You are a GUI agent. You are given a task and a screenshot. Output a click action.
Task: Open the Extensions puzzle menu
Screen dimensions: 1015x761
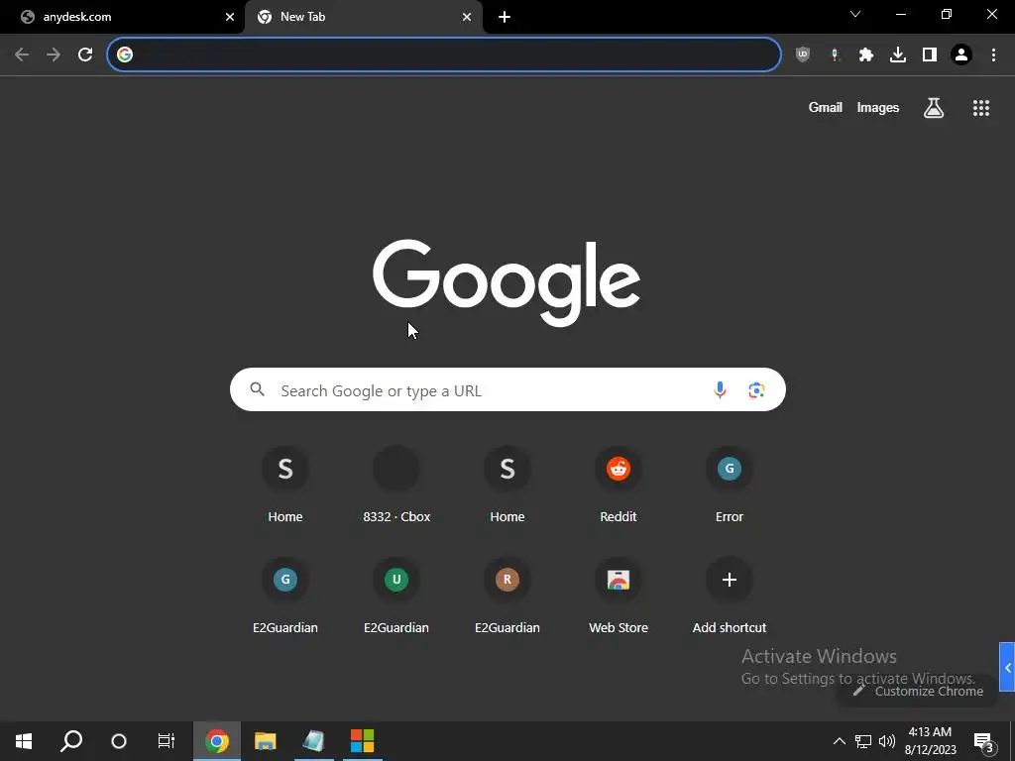point(866,54)
